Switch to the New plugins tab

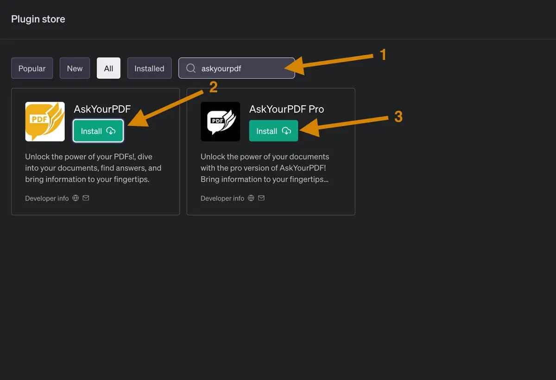click(x=75, y=68)
